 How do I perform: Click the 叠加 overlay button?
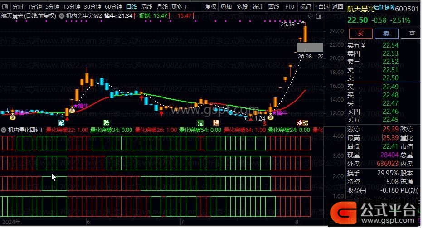[x=226, y=6]
